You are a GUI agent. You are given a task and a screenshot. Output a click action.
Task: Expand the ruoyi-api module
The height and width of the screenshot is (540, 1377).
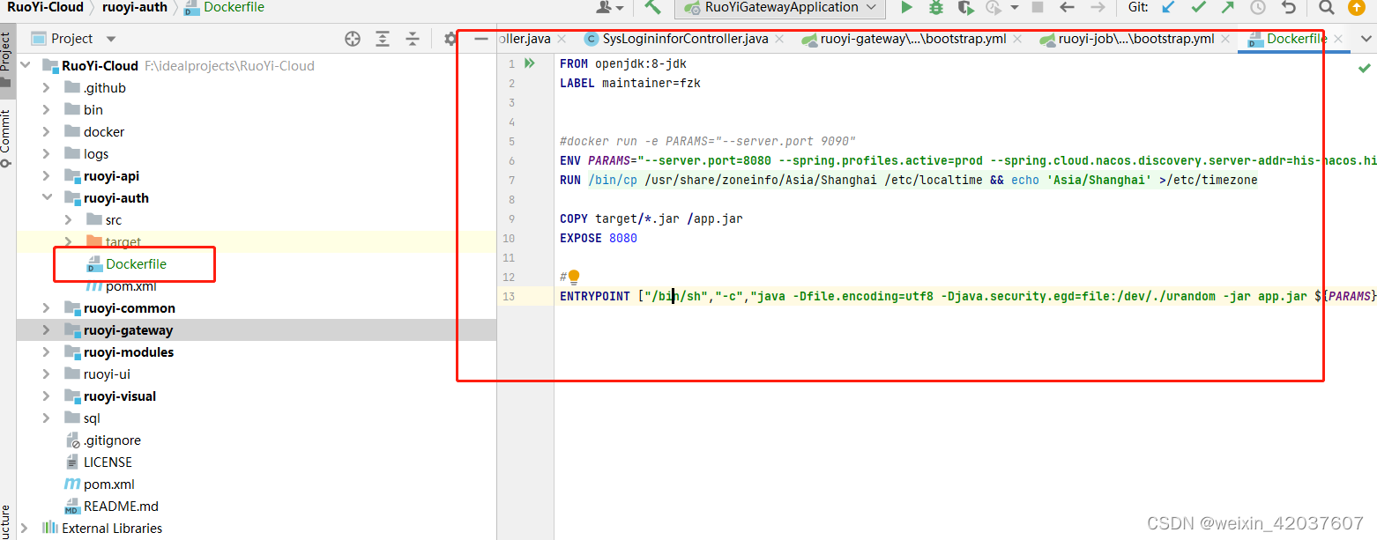(47, 176)
